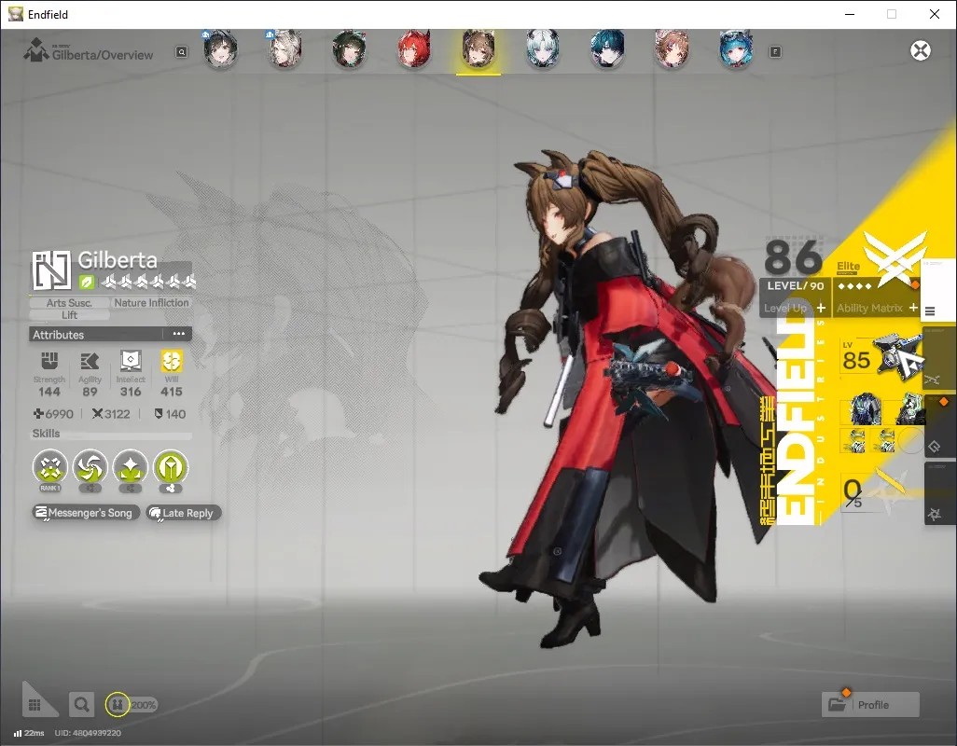Minimize the Endfield window
This screenshot has height=746, width=957.
point(849,14)
